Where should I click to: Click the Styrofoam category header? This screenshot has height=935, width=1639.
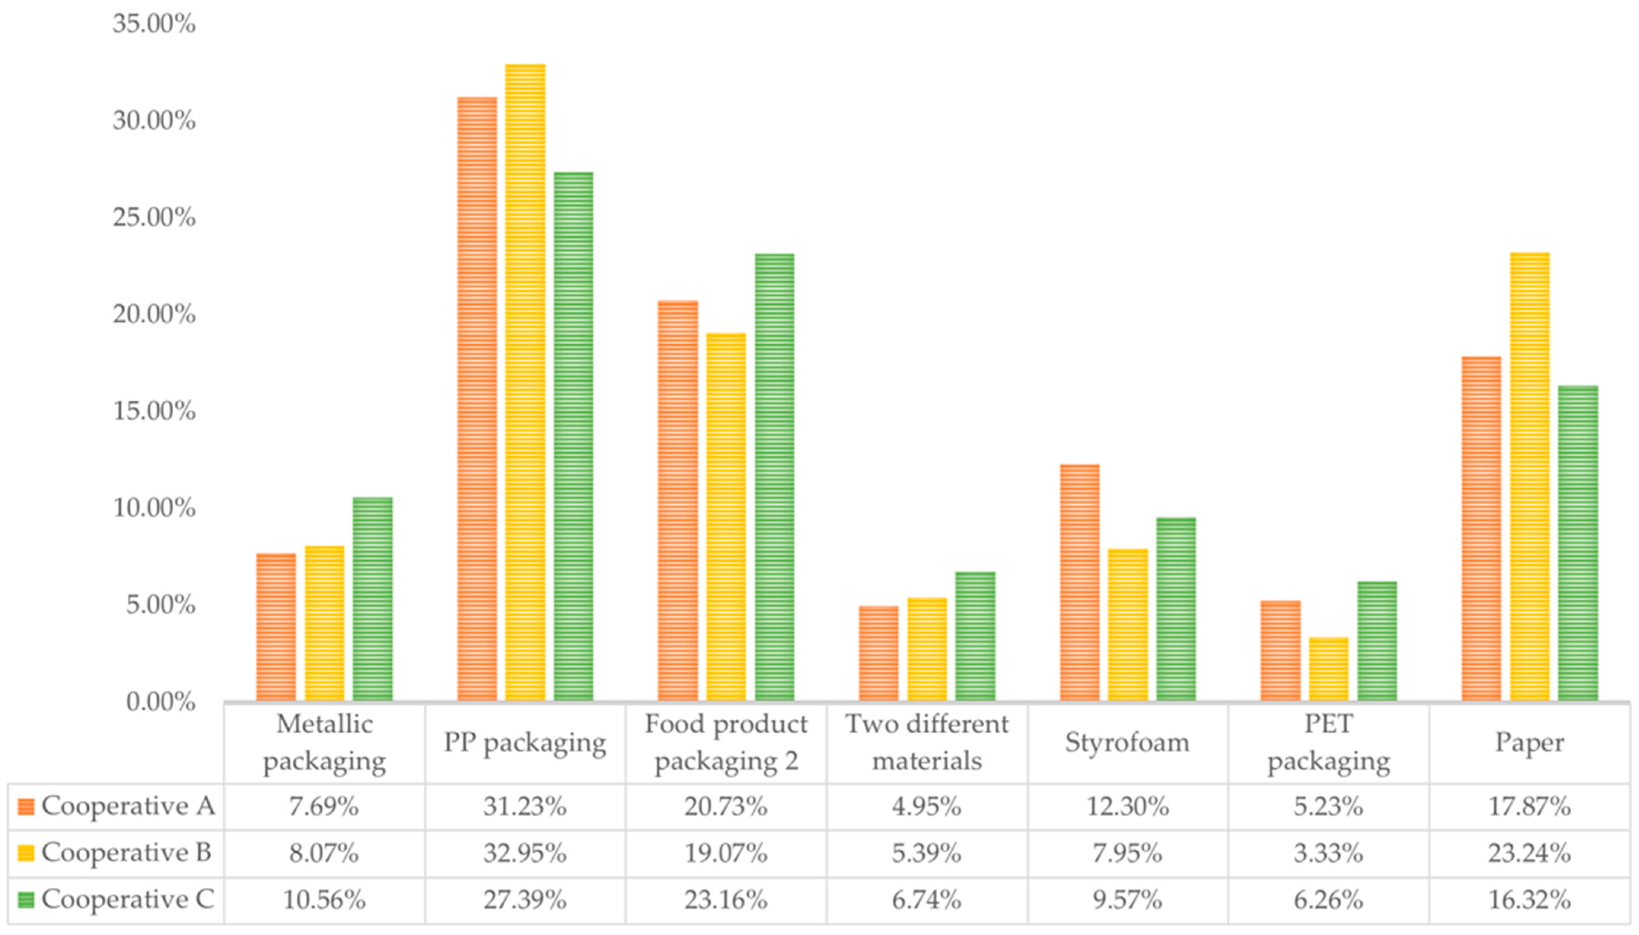[1127, 743]
